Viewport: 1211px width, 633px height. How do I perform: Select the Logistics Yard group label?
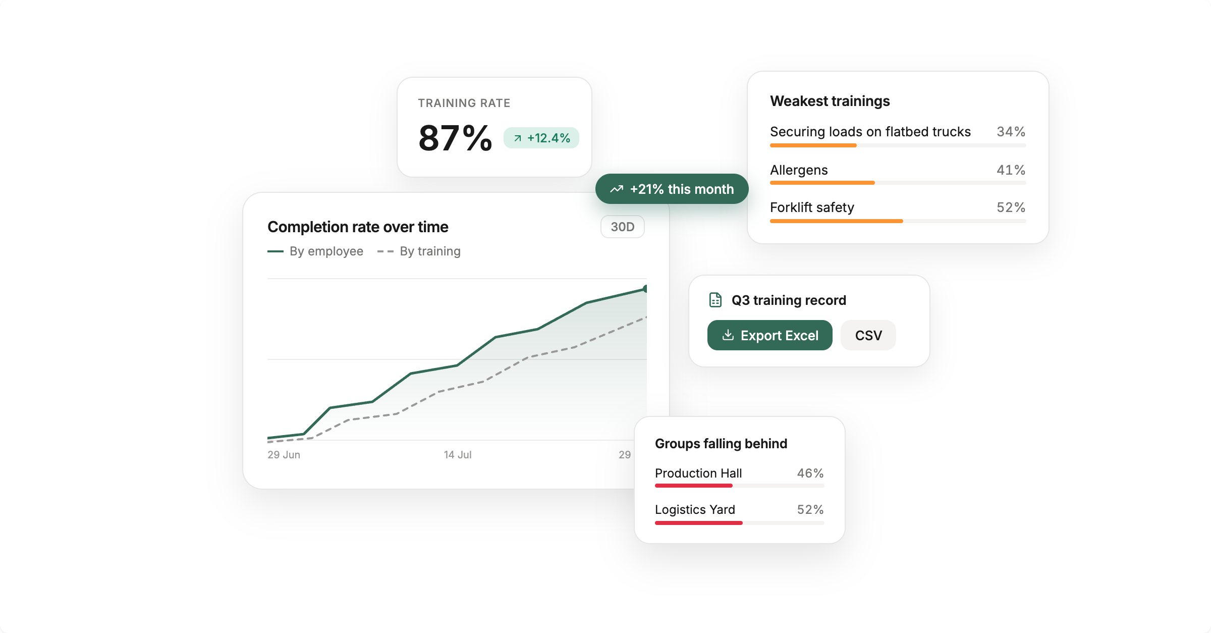[695, 510]
